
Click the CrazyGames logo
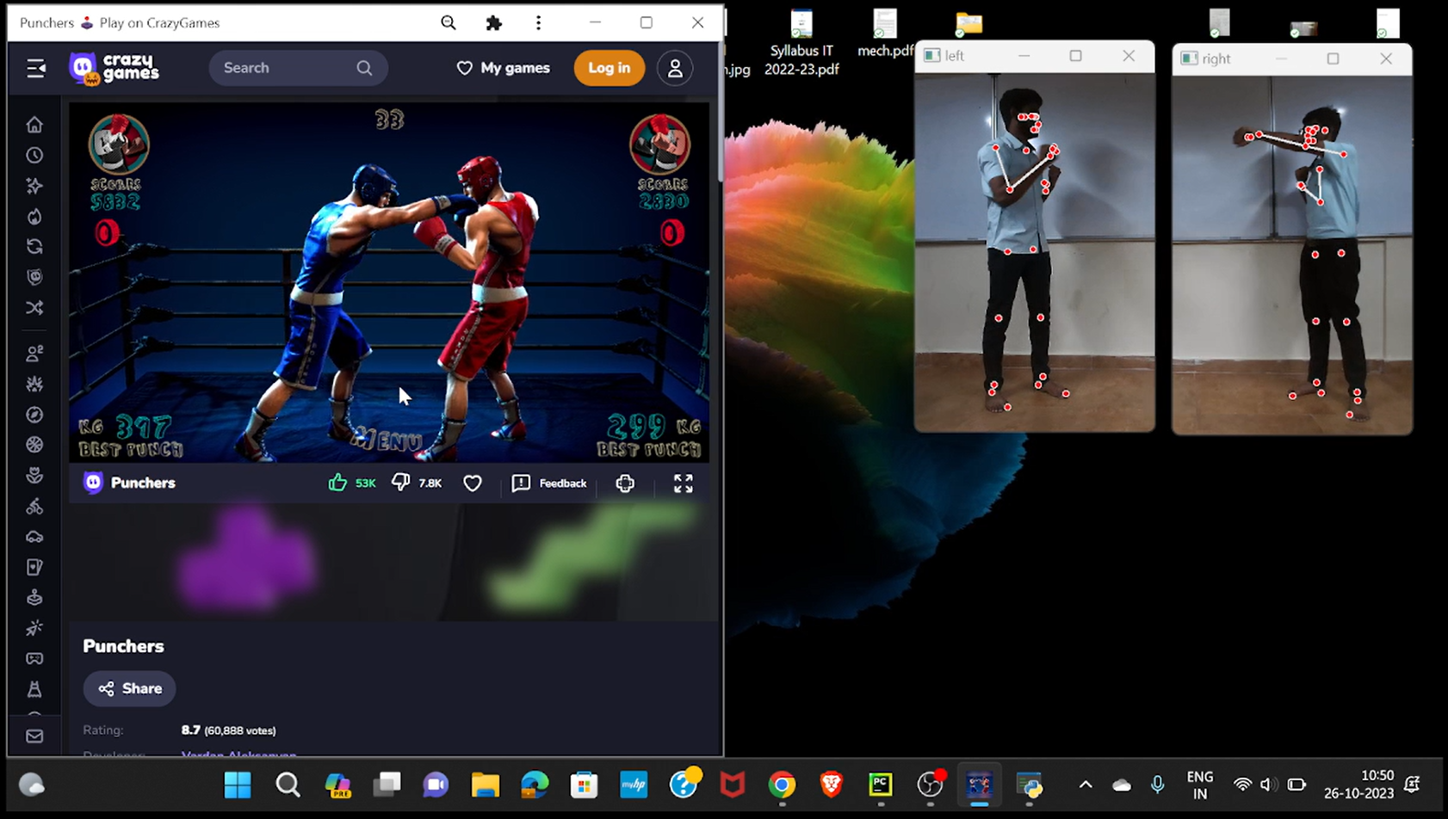[x=114, y=68]
